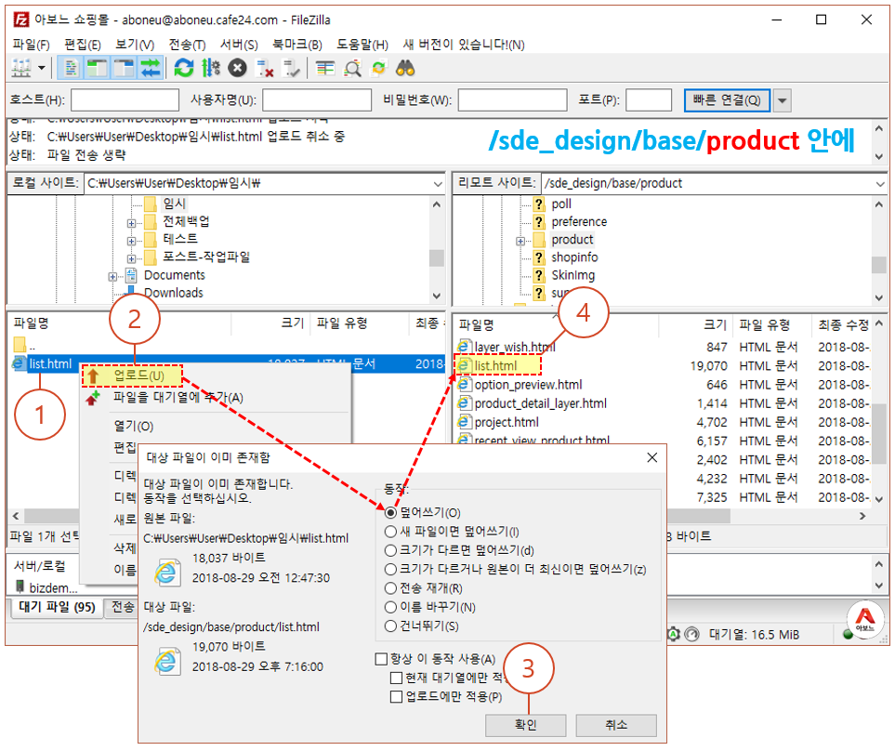Image resolution: width=895 pixels, height=751 pixels.
Task: Toggle the message log display icon
Action: coord(71,69)
